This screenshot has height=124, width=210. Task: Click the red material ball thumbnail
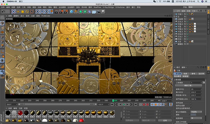[x=20, y=113]
